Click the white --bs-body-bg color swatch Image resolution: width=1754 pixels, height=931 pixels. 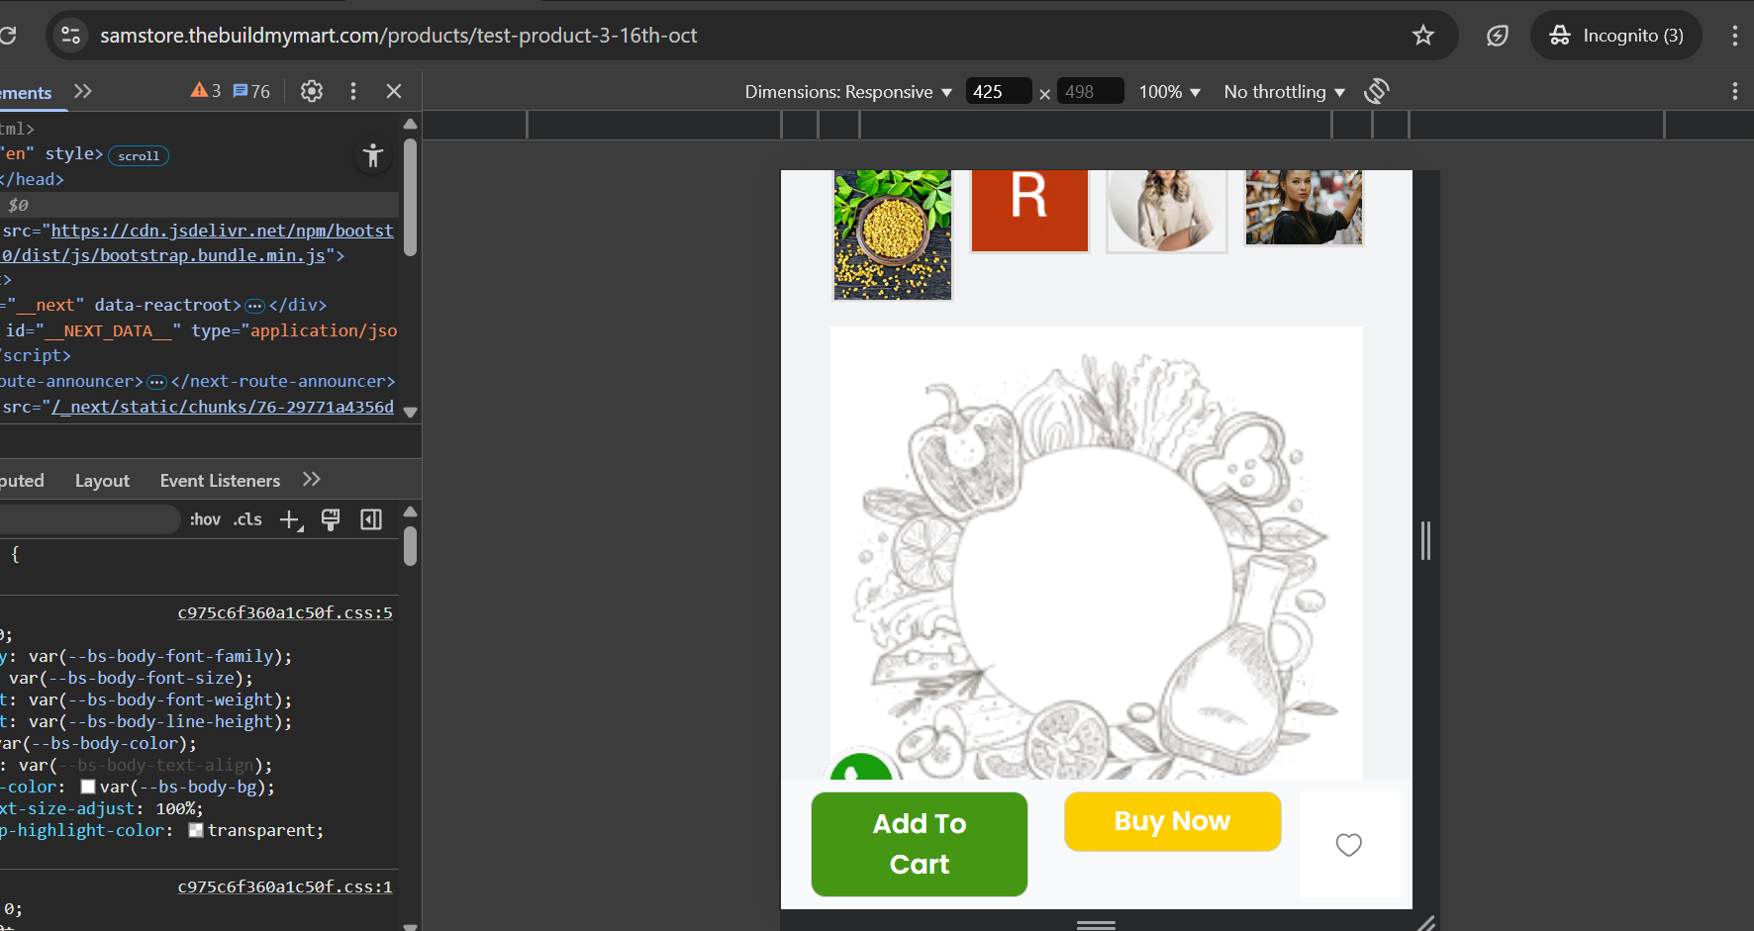[x=88, y=788]
